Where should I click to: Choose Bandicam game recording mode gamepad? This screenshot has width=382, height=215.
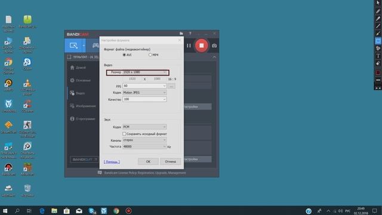click(95, 45)
